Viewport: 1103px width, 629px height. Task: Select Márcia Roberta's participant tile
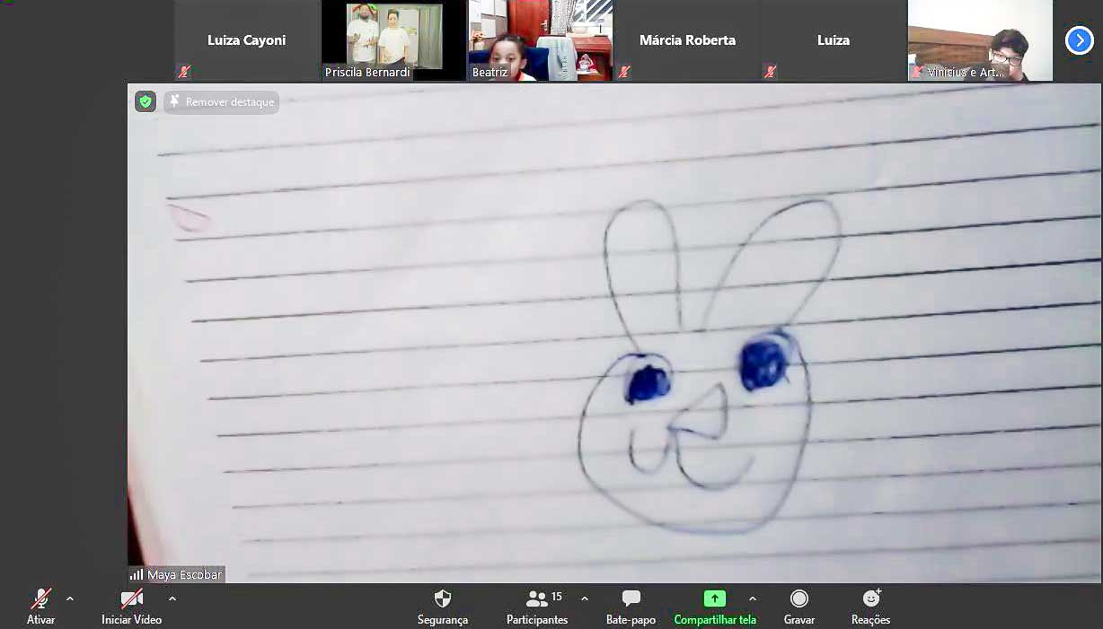click(687, 40)
